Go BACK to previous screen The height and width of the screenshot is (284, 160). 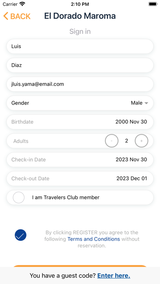pos(20,16)
